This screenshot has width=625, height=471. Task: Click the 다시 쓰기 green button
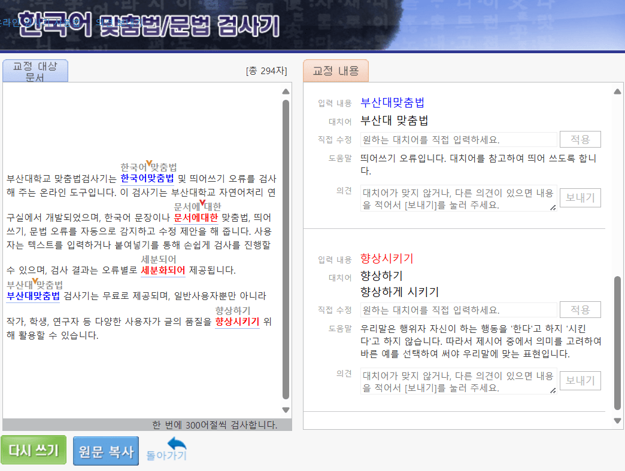pyautogui.click(x=34, y=450)
